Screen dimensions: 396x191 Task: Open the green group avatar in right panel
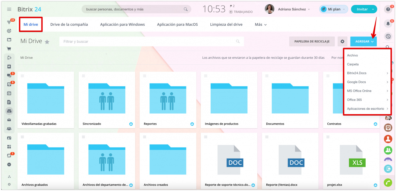pyautogui.click(x=388, y=150)
